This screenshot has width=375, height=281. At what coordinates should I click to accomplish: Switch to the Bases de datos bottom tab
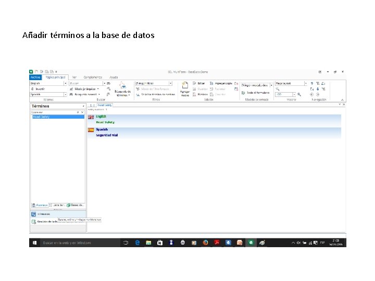pyautogui.click(x=76, y=205)
